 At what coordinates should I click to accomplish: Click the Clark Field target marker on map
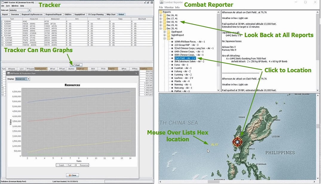point(237,142)
